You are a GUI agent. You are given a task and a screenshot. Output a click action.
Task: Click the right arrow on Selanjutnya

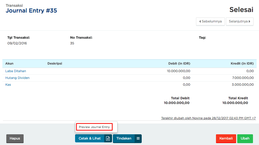(249, 21)
